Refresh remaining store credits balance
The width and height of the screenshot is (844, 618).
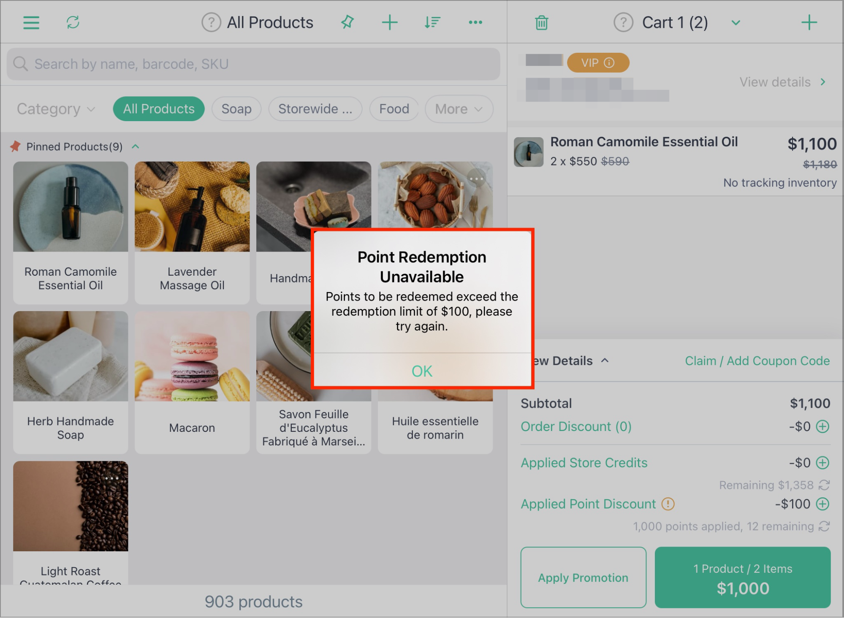point(824,485)
